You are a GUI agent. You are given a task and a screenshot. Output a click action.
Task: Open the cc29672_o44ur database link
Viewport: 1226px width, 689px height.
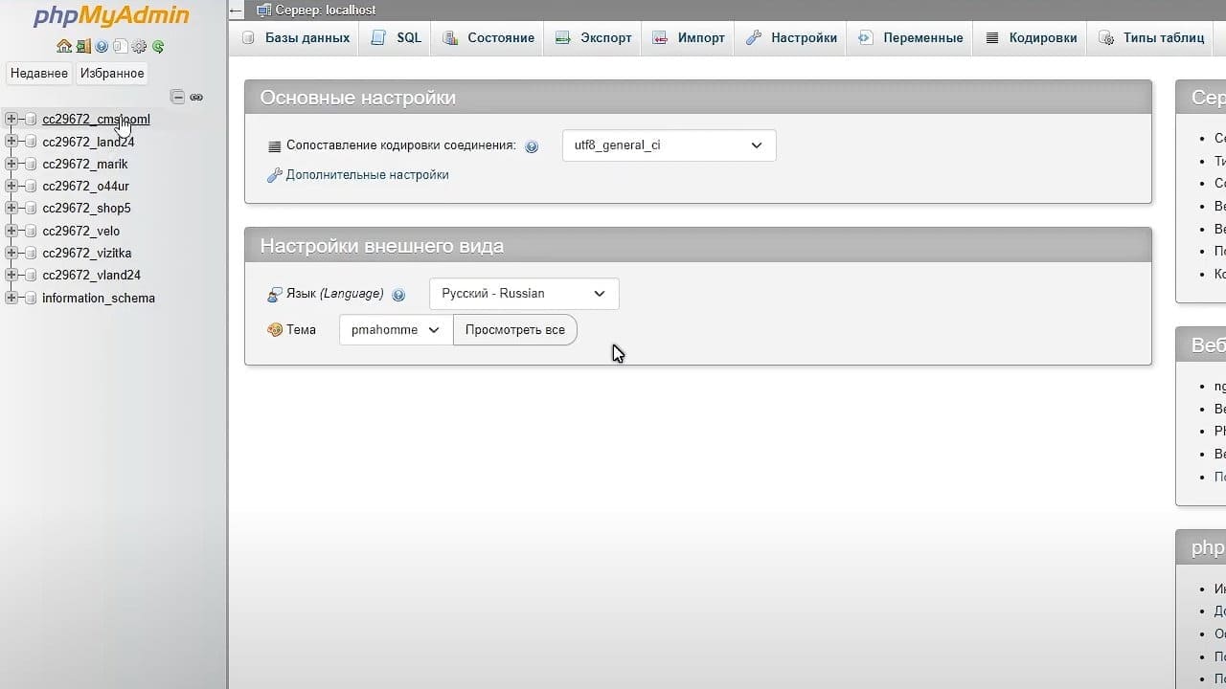85,186
